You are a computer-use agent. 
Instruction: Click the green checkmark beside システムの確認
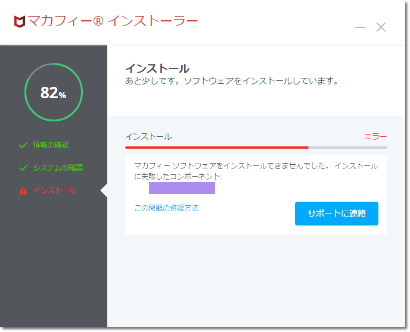(x=23, y=168)
